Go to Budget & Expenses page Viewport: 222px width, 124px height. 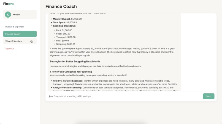tap(15, 27)
